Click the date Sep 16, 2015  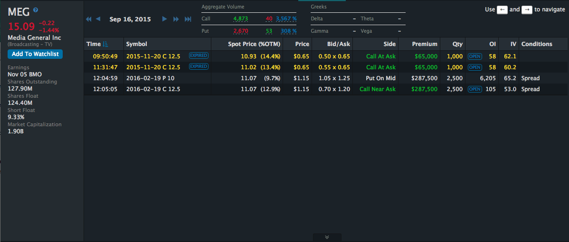pos(130,19)
